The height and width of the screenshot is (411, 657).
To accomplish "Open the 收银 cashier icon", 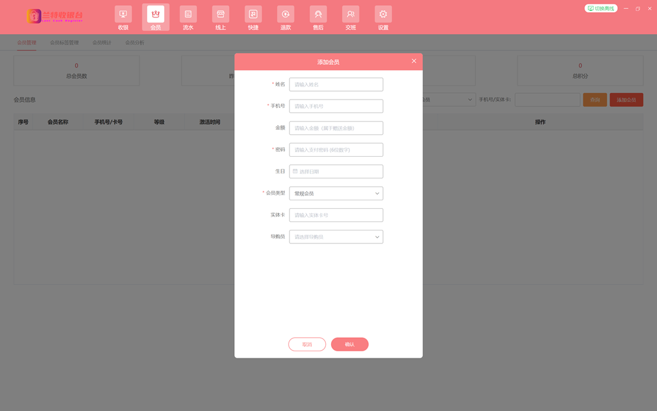I will 123,14.
